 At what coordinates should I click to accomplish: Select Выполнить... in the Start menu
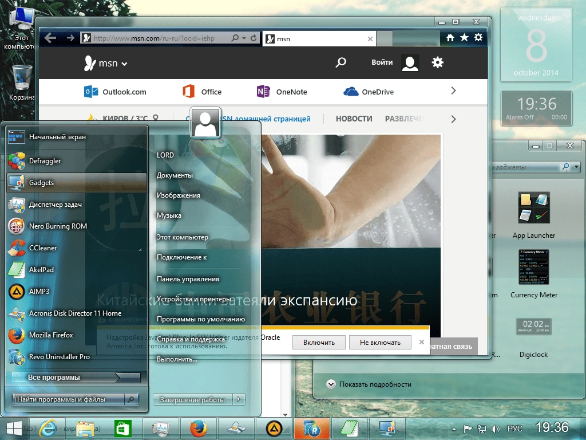pyautogui.click(x=177, y=359)
